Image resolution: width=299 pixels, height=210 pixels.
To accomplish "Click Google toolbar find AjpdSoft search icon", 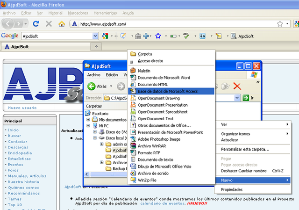I will 242,36.
